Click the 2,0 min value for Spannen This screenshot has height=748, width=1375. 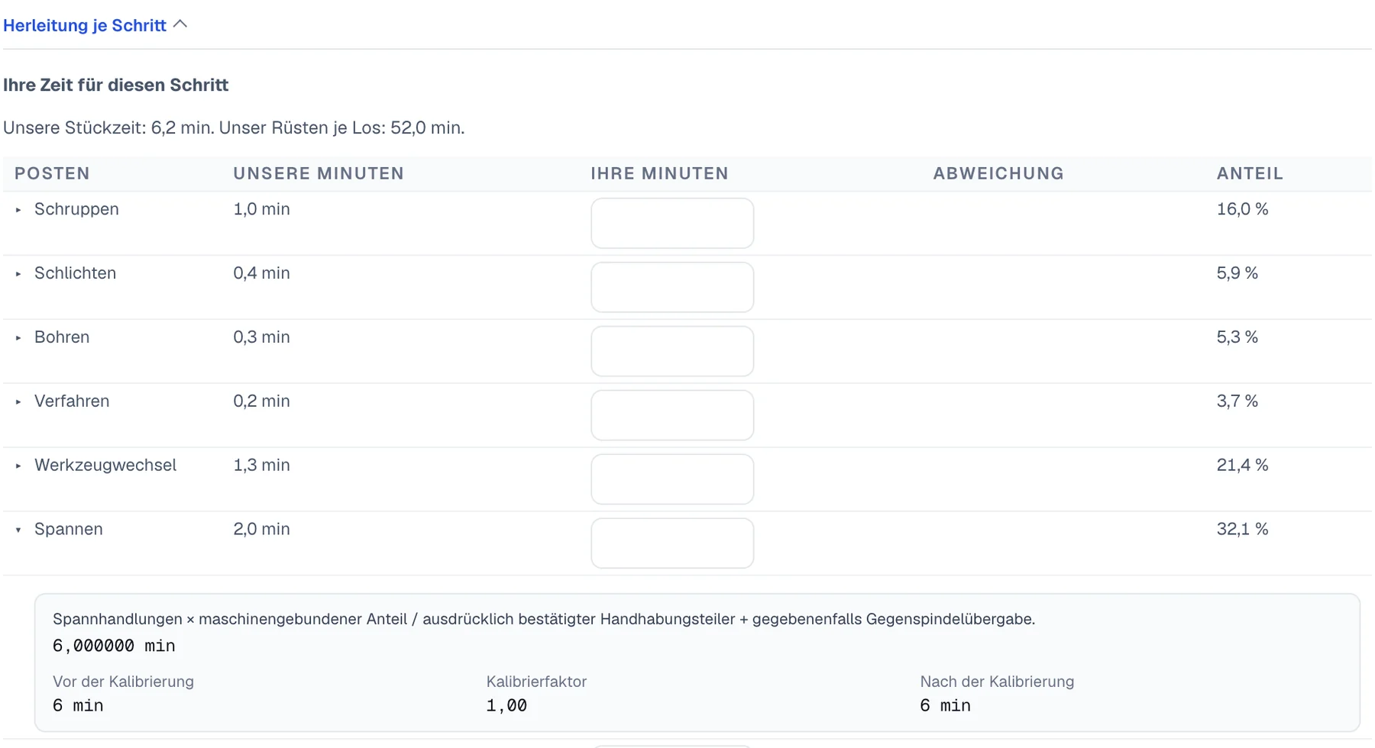coord(261,530)
